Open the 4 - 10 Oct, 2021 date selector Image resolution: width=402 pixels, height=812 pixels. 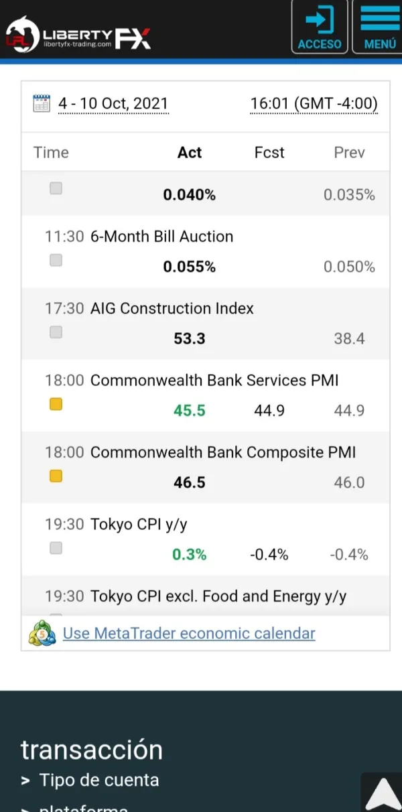tap(113, 104)
